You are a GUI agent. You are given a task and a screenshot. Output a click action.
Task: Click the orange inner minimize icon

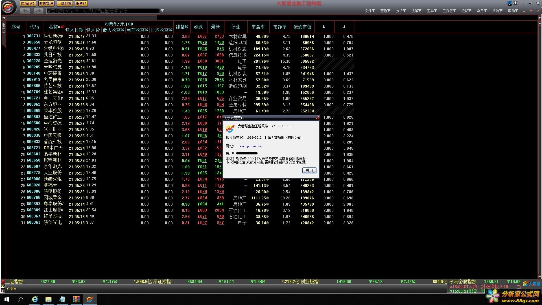(524, 11)
